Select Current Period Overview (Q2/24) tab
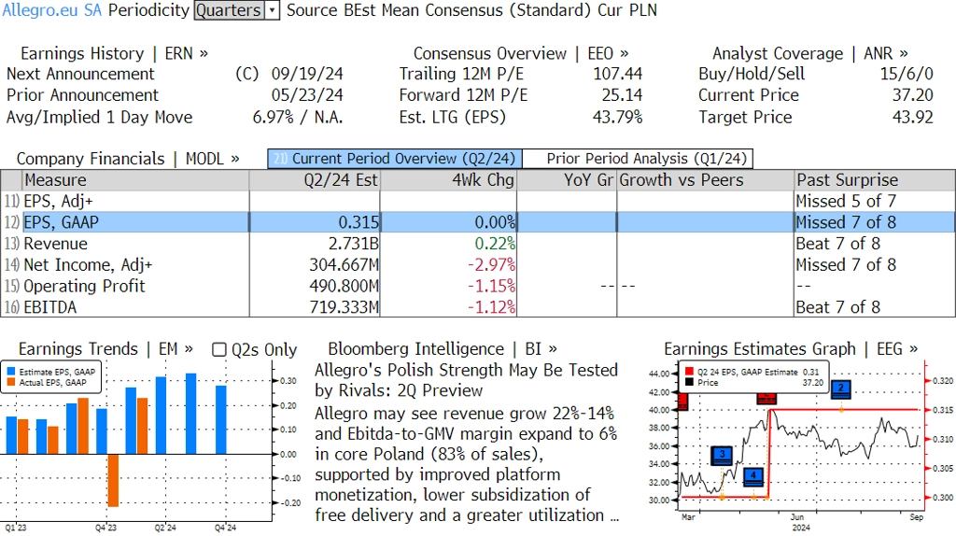Viewport: 956px width, 536px height. click(395, 159)
